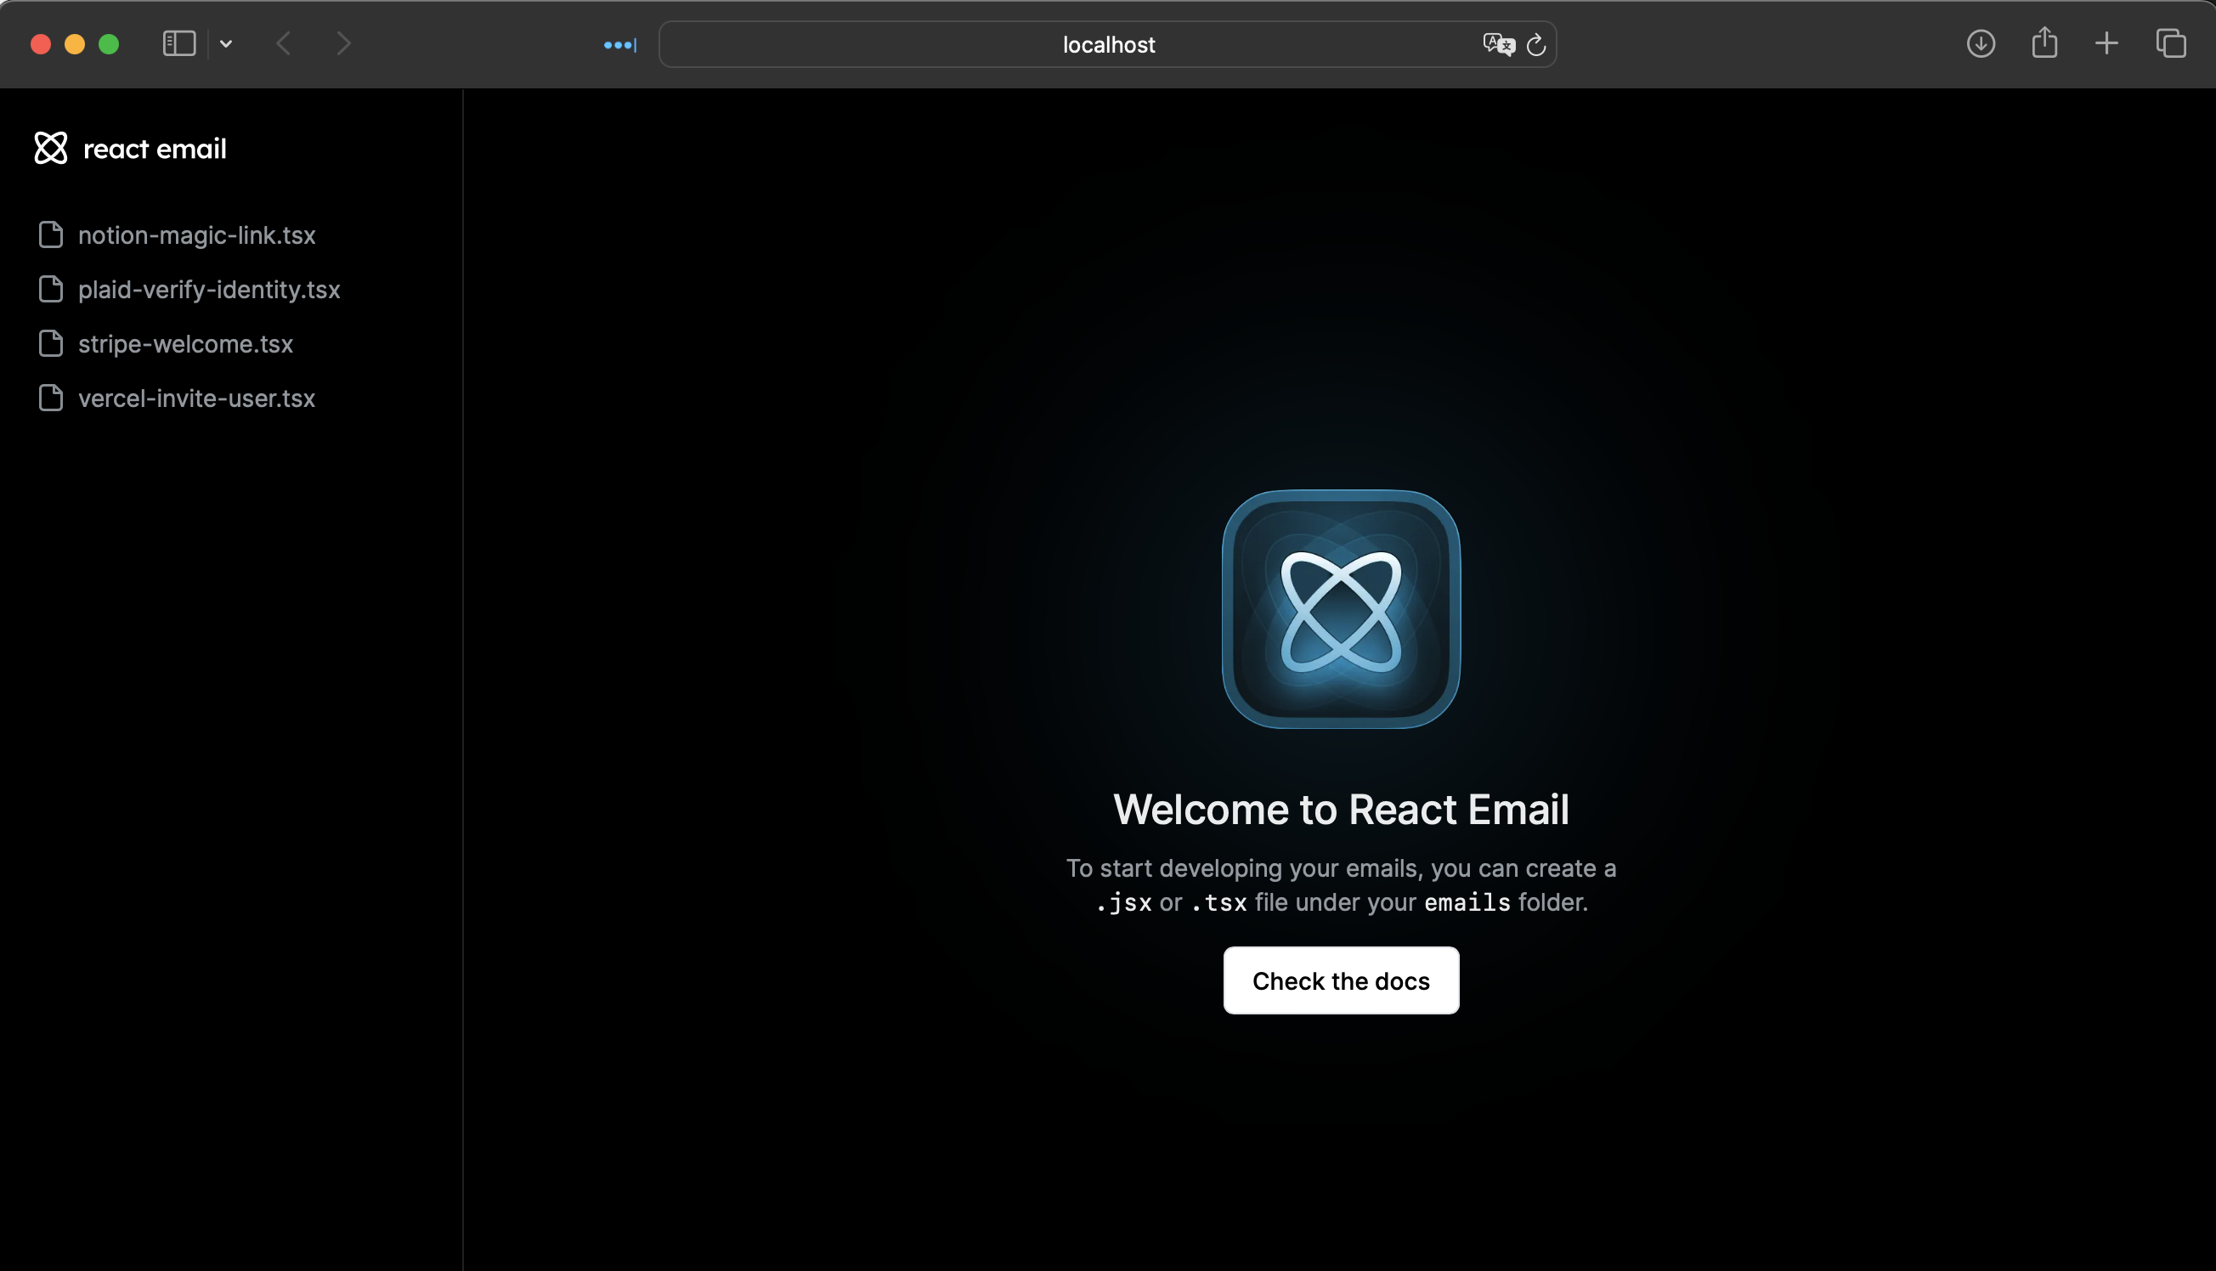Click file icon beside plaid-verify-identity.tsx
This screenshot has height=1271, width=2216.
point(51,289)
